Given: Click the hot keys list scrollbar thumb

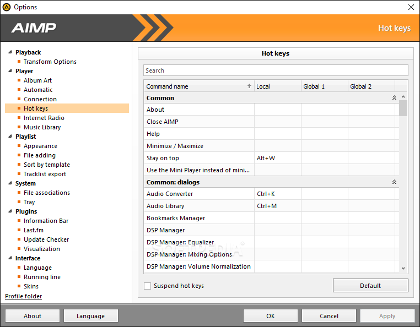Looking at the screenshot, I should [x=403, y=108].
